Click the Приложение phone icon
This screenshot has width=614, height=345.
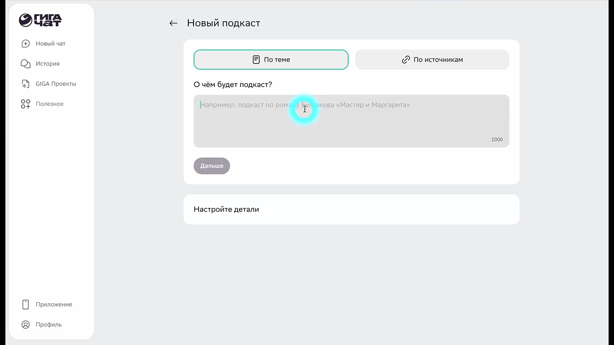click(26, 305)
